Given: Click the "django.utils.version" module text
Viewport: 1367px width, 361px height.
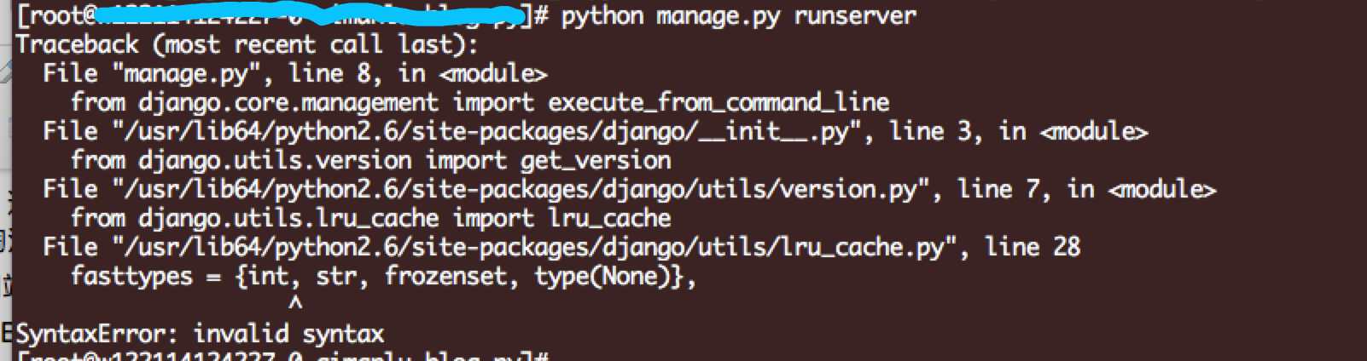Looking at the screenshot, I should coord(275,160).
